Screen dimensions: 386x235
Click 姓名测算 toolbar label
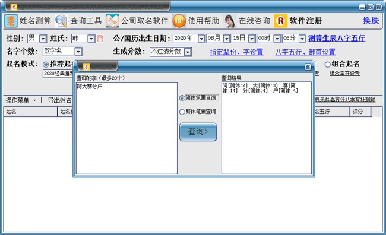pyautogui.click(x=35, y=21)
